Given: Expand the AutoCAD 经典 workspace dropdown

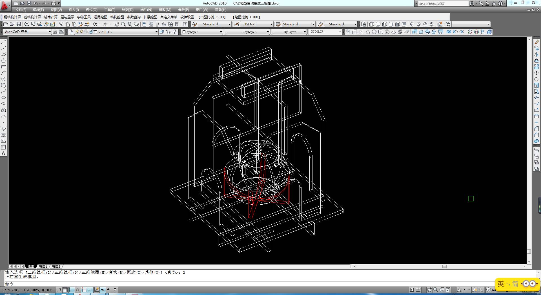Looking at the screenshot, I should (x=27, y=32).
